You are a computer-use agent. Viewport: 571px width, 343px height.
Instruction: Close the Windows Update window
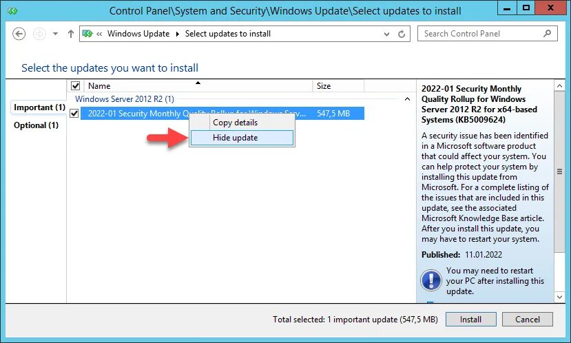(550, 8)
